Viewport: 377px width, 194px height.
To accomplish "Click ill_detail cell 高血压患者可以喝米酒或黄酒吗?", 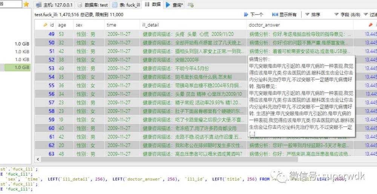I will pos(193,154).
